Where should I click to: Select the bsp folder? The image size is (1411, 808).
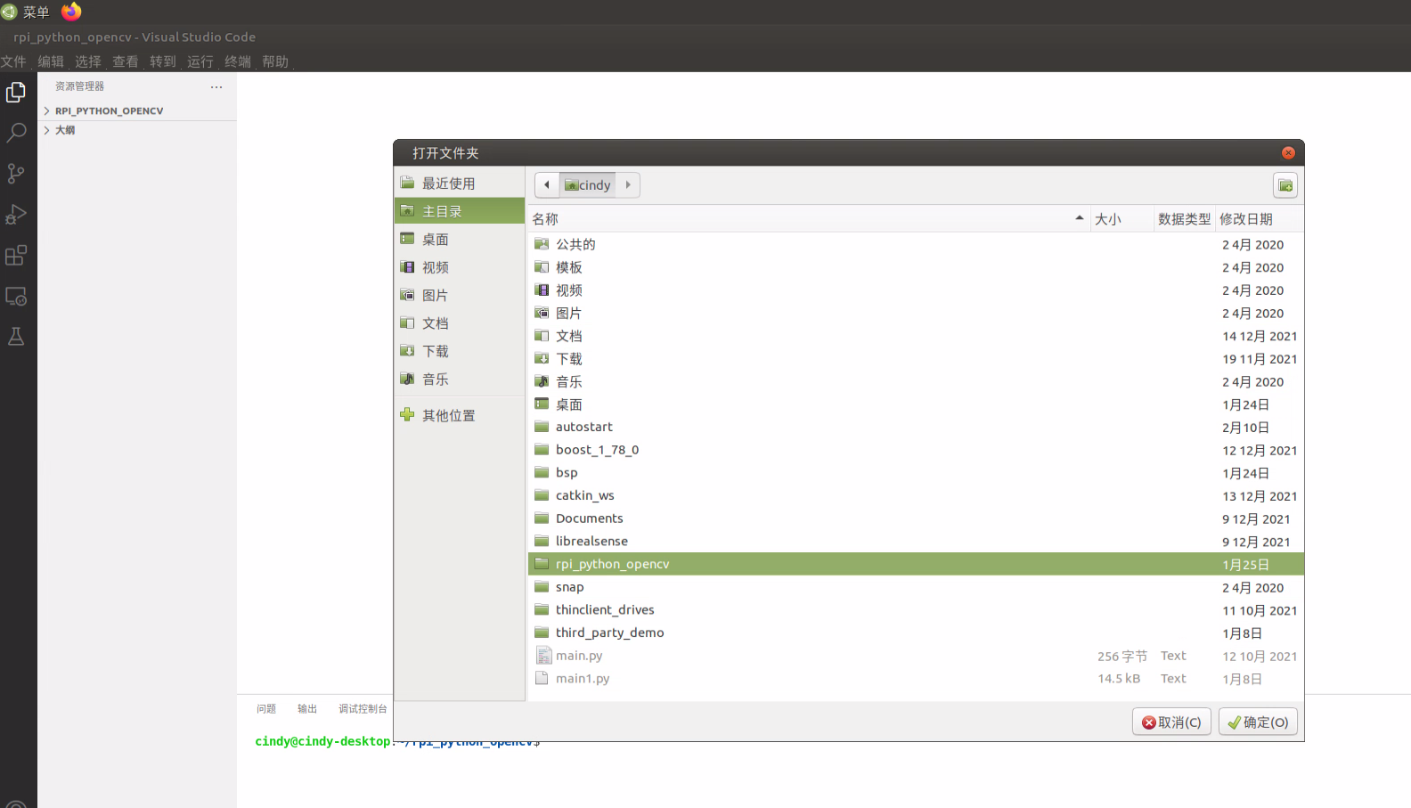[x=916, y=473]
